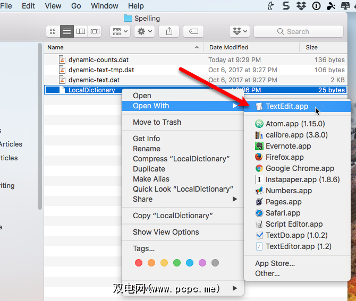The image size is (356, 301).
Task: Open with Instapaper.app (1.8.6)
Action: (x=297, y=179)
